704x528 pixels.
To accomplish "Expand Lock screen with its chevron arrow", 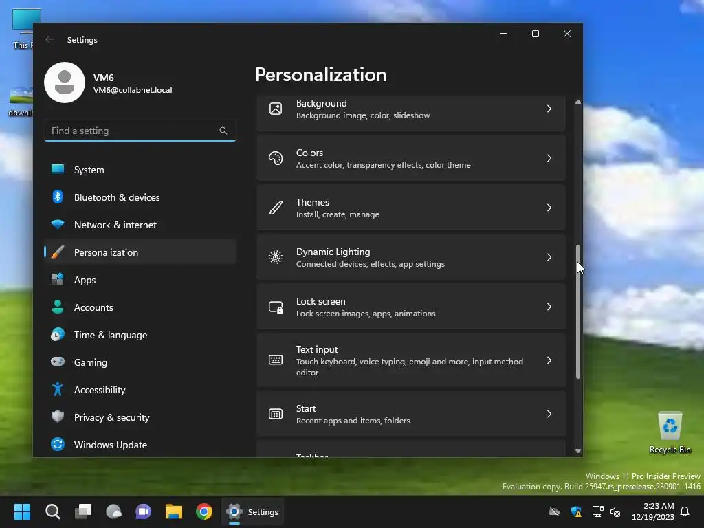I will [x=549, y=307].
